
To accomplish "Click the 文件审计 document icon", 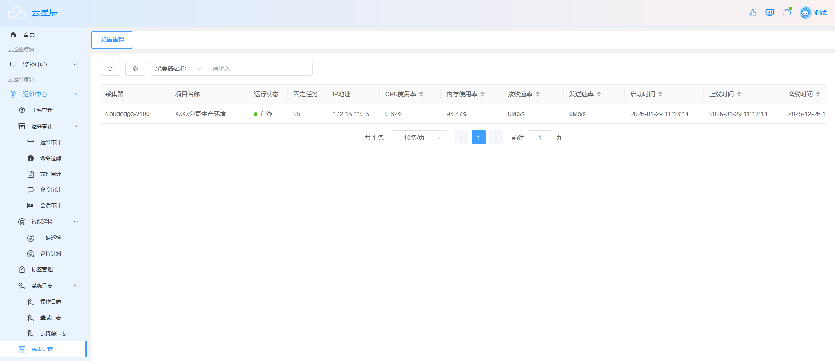I will coord(31,174).
